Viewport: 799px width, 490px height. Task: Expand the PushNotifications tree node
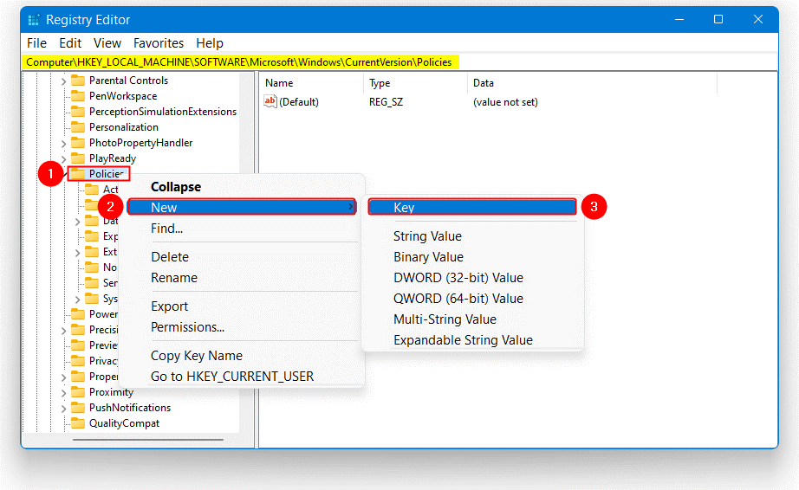pyautogui.click(x=63, y=408)
